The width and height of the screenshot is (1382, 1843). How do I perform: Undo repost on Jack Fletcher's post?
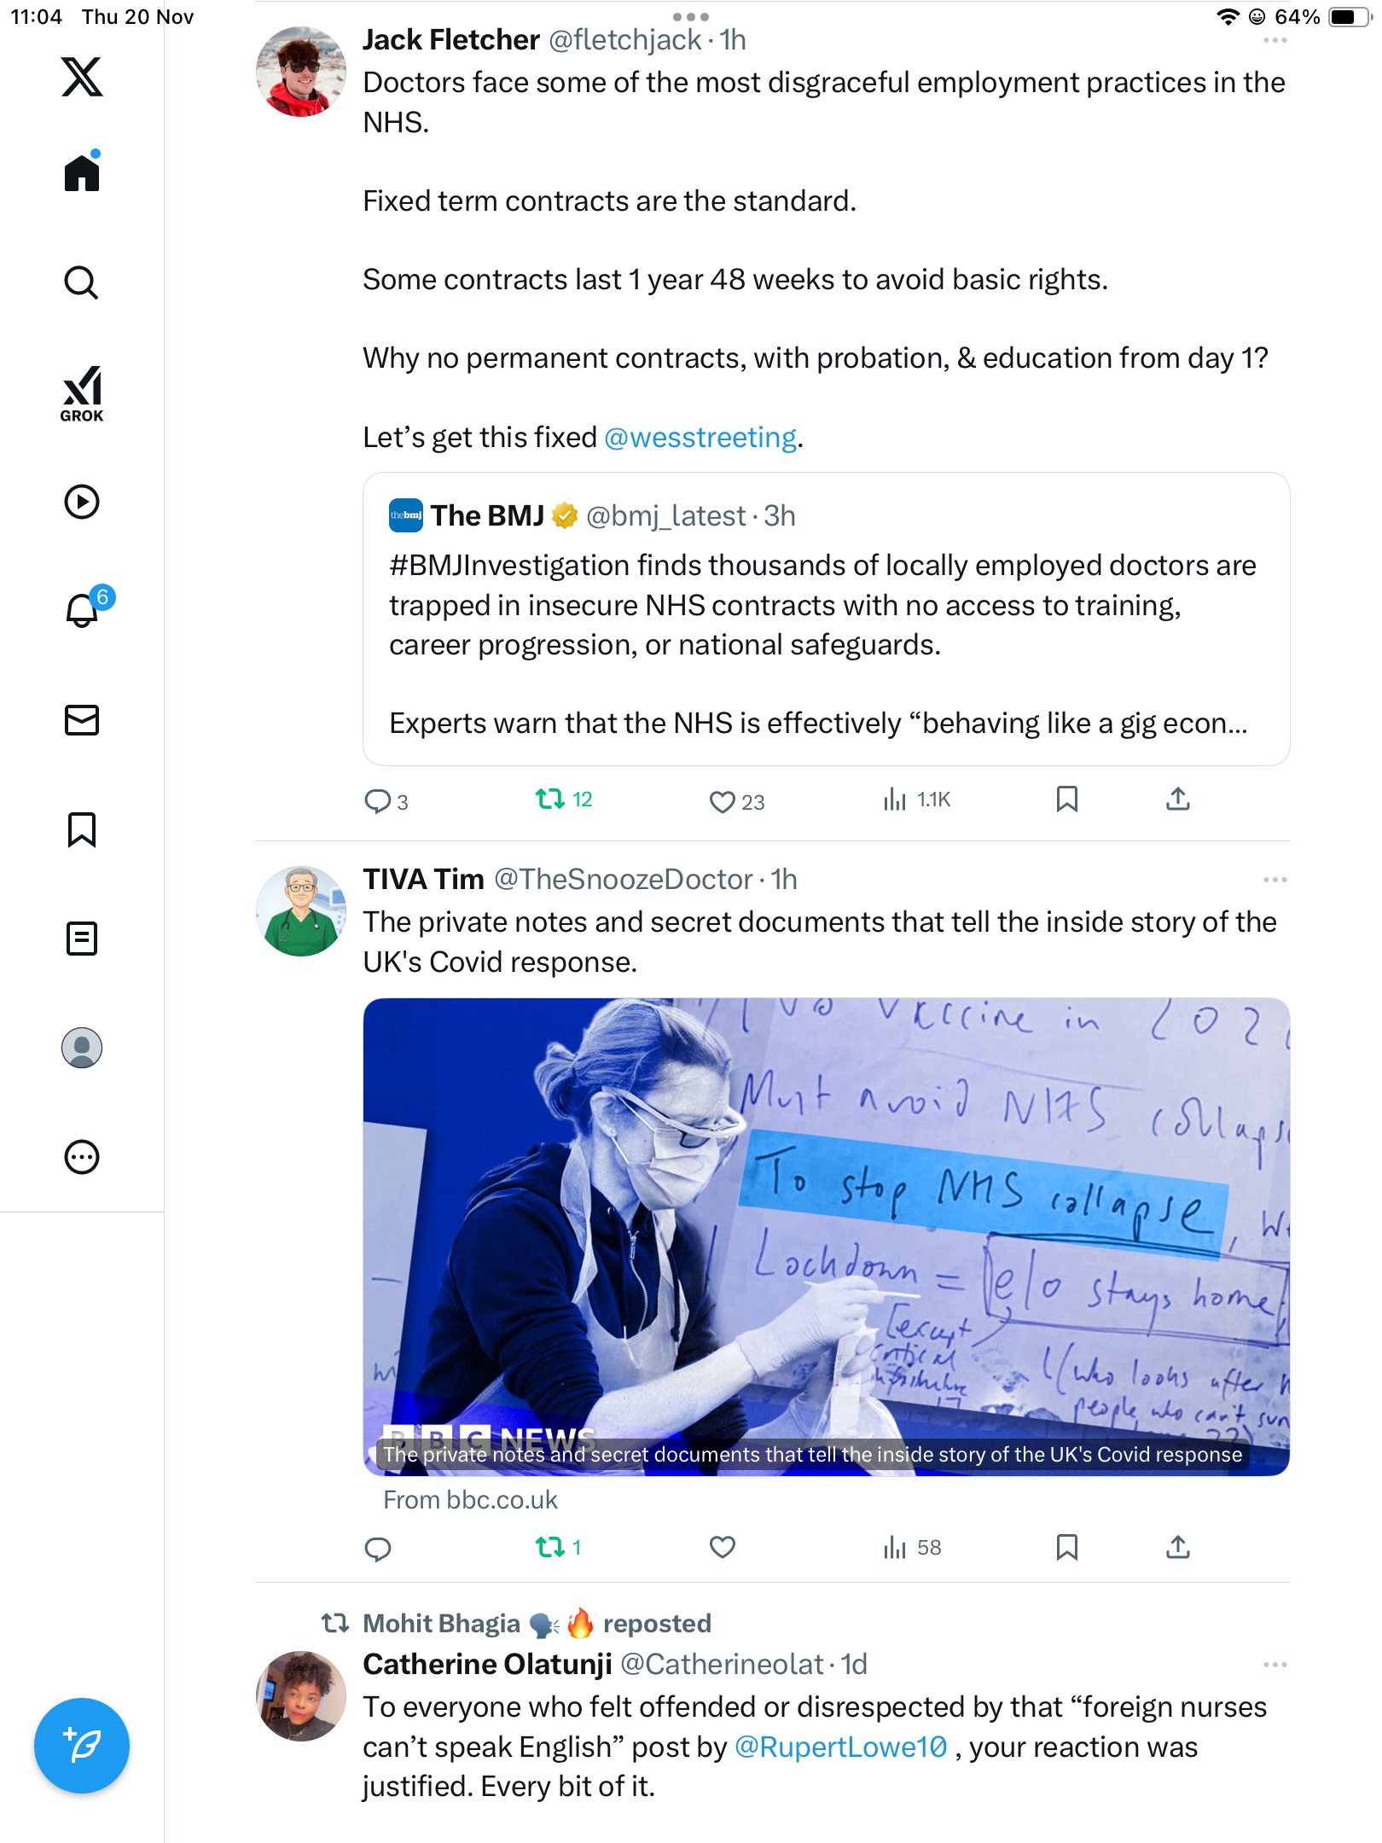[x=550, y=799]
